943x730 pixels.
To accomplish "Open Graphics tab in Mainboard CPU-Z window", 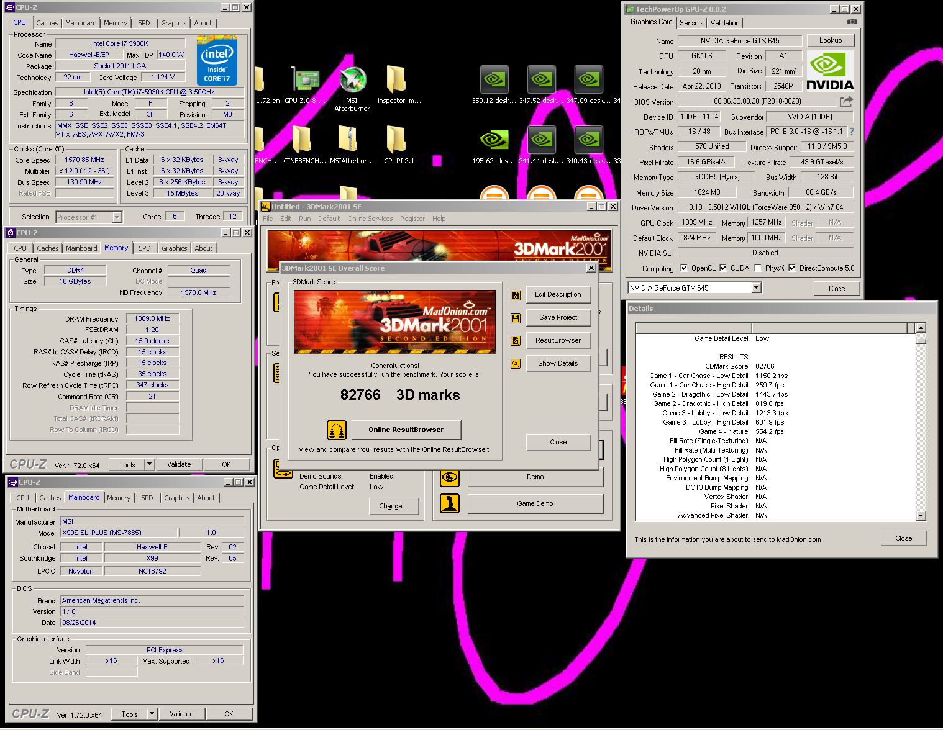I will pos(177,498).
